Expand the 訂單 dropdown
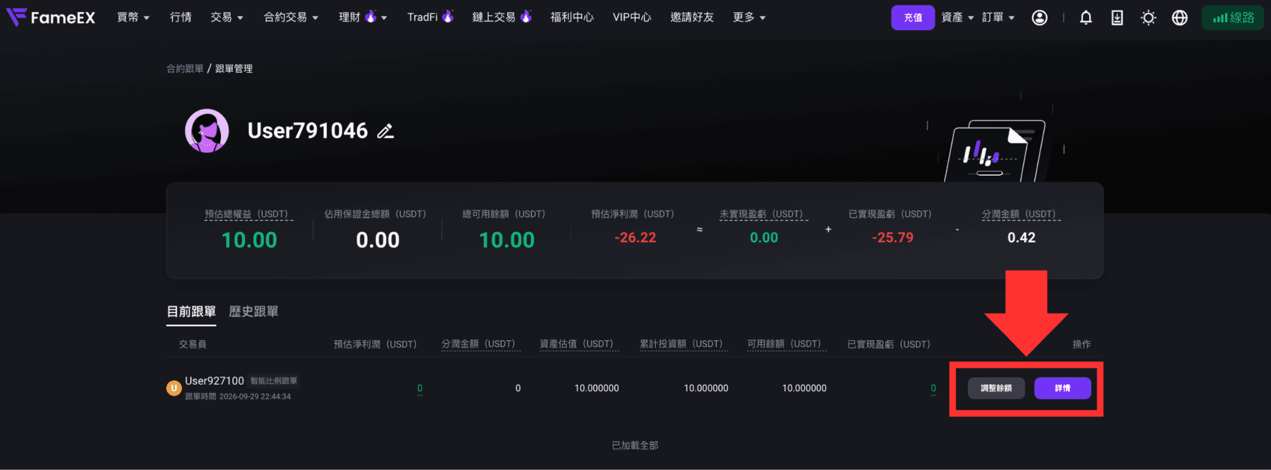The width and height of the screenshot is (1271, 470). pyautogui.click(x=999, y=17)
